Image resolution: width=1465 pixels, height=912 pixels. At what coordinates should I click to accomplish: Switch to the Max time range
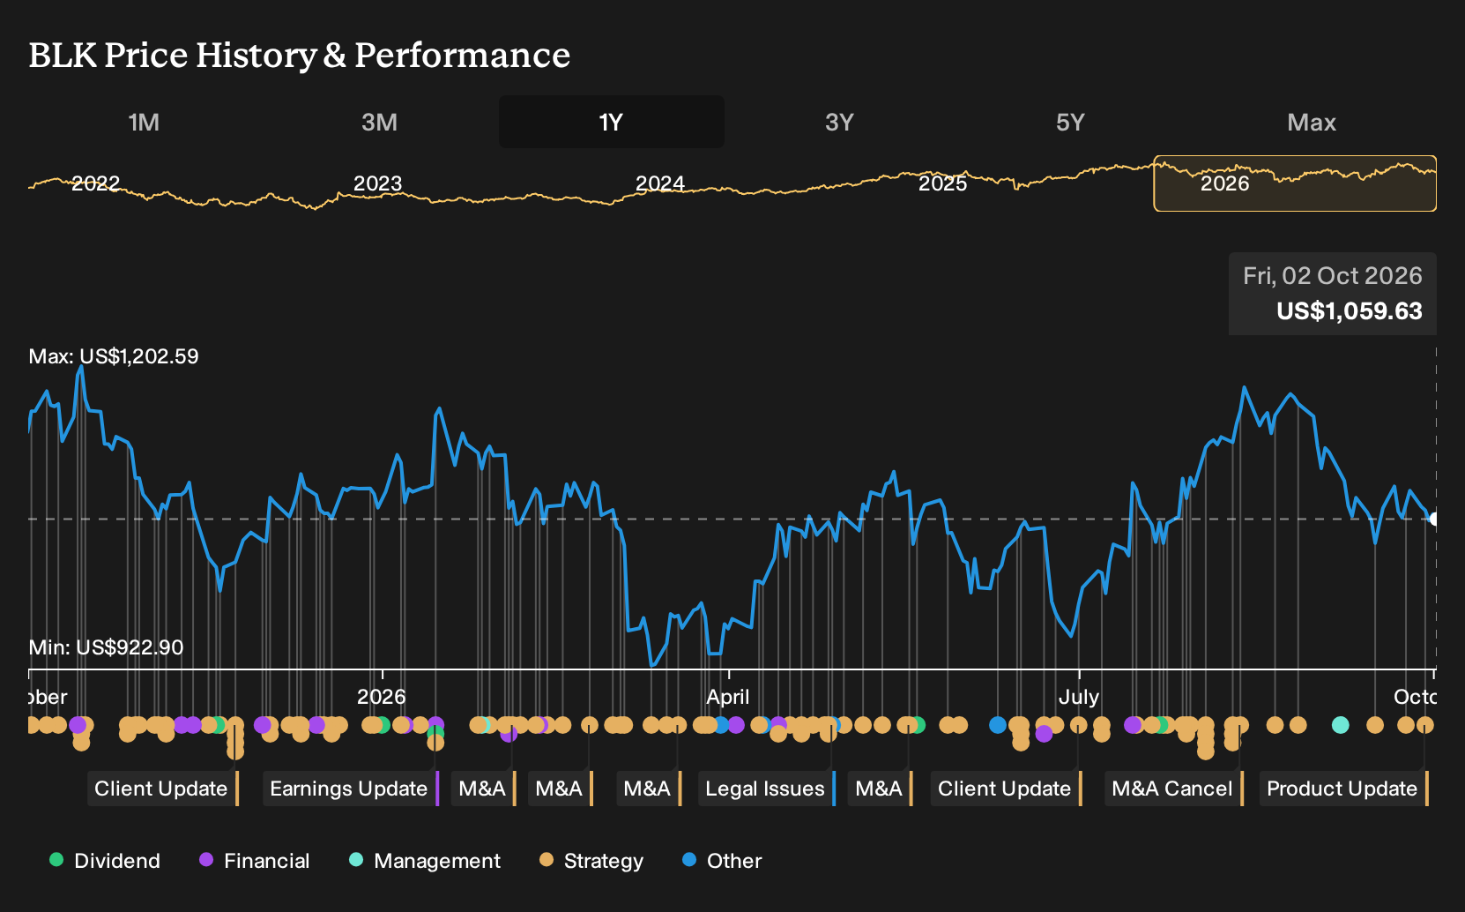point(1312,122)
